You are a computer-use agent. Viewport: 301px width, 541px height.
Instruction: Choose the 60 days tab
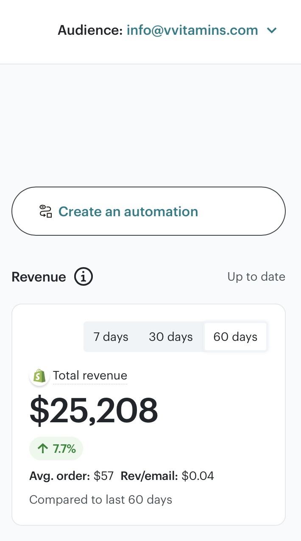tap(235, 337)
